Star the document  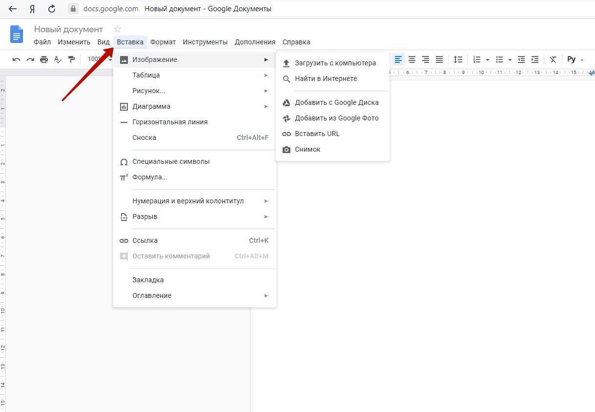point(117,29)
